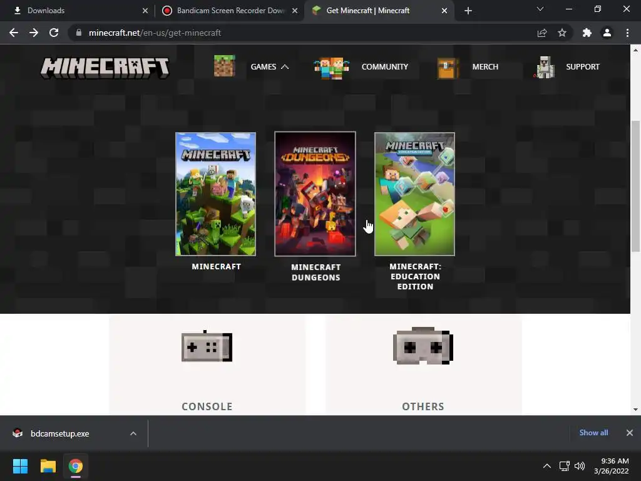
Task: Click the chest icon beside Merch
Action: click(x=448, y=68)
